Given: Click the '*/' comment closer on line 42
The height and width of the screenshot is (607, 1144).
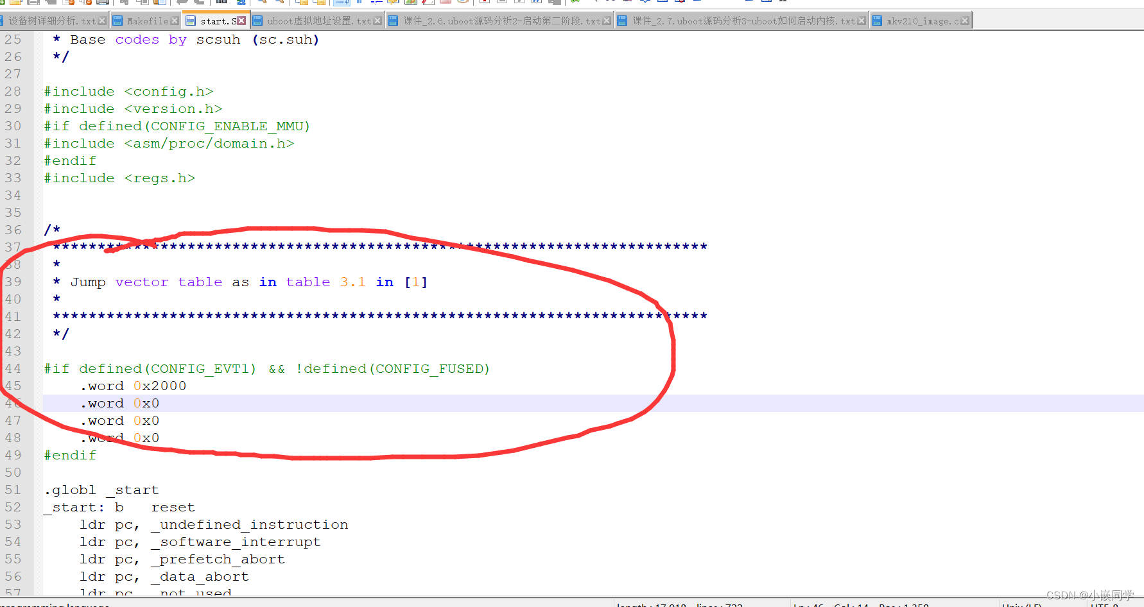Looking at the screenshot, I should point(61,334).
